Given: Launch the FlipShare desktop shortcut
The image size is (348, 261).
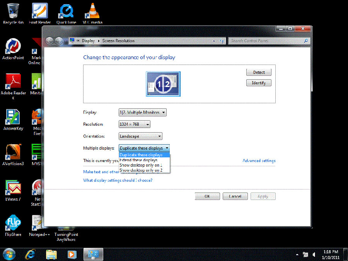Looking at the screenshot, I should tap(13, 223).
